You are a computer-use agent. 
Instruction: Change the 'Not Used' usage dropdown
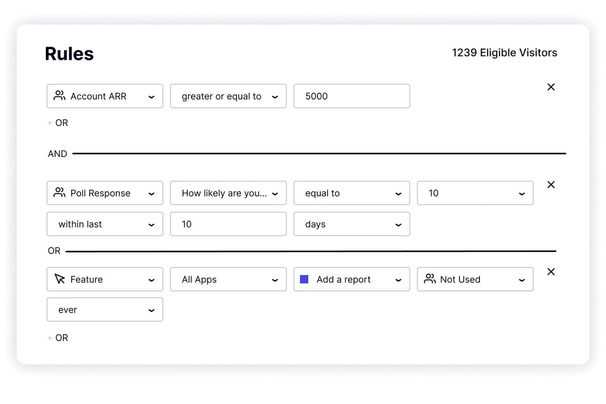tap(475, 279)
